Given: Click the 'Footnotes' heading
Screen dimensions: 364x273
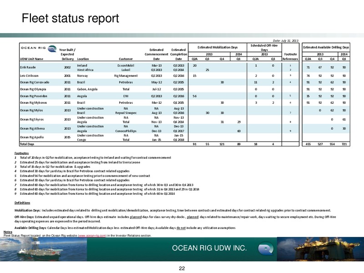Looking at the screenshot, I should coord(21,153).
